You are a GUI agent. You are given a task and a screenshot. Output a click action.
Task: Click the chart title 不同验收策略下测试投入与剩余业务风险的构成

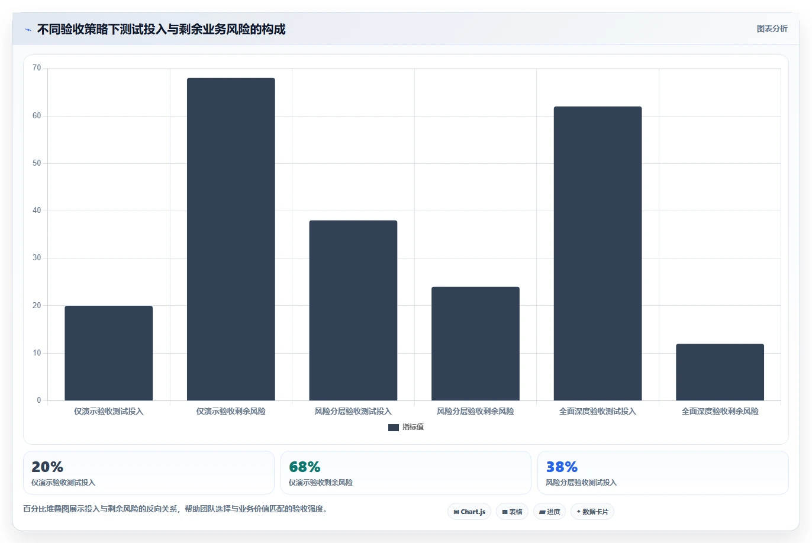(161, 29)
